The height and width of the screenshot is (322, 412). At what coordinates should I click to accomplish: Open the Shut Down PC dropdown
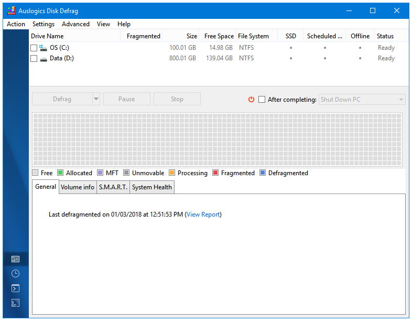(362, 99)
